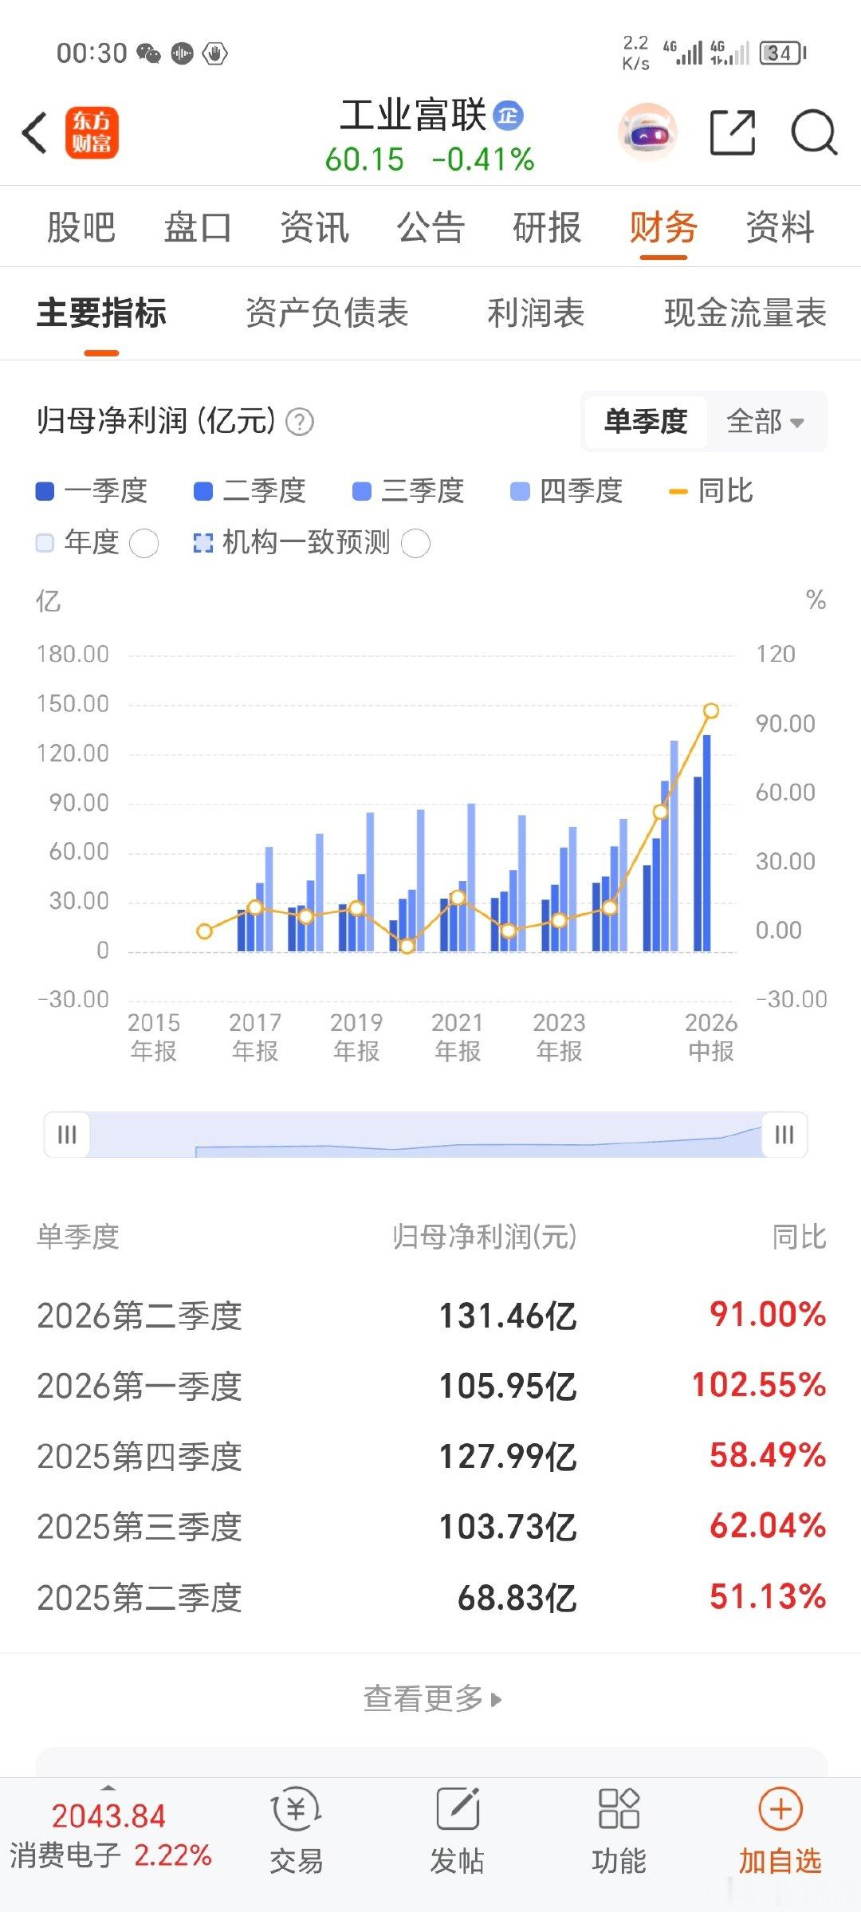Tap value 105.95亿
The height and width of the screenshot is (1912, 861).
[508, 1387]
